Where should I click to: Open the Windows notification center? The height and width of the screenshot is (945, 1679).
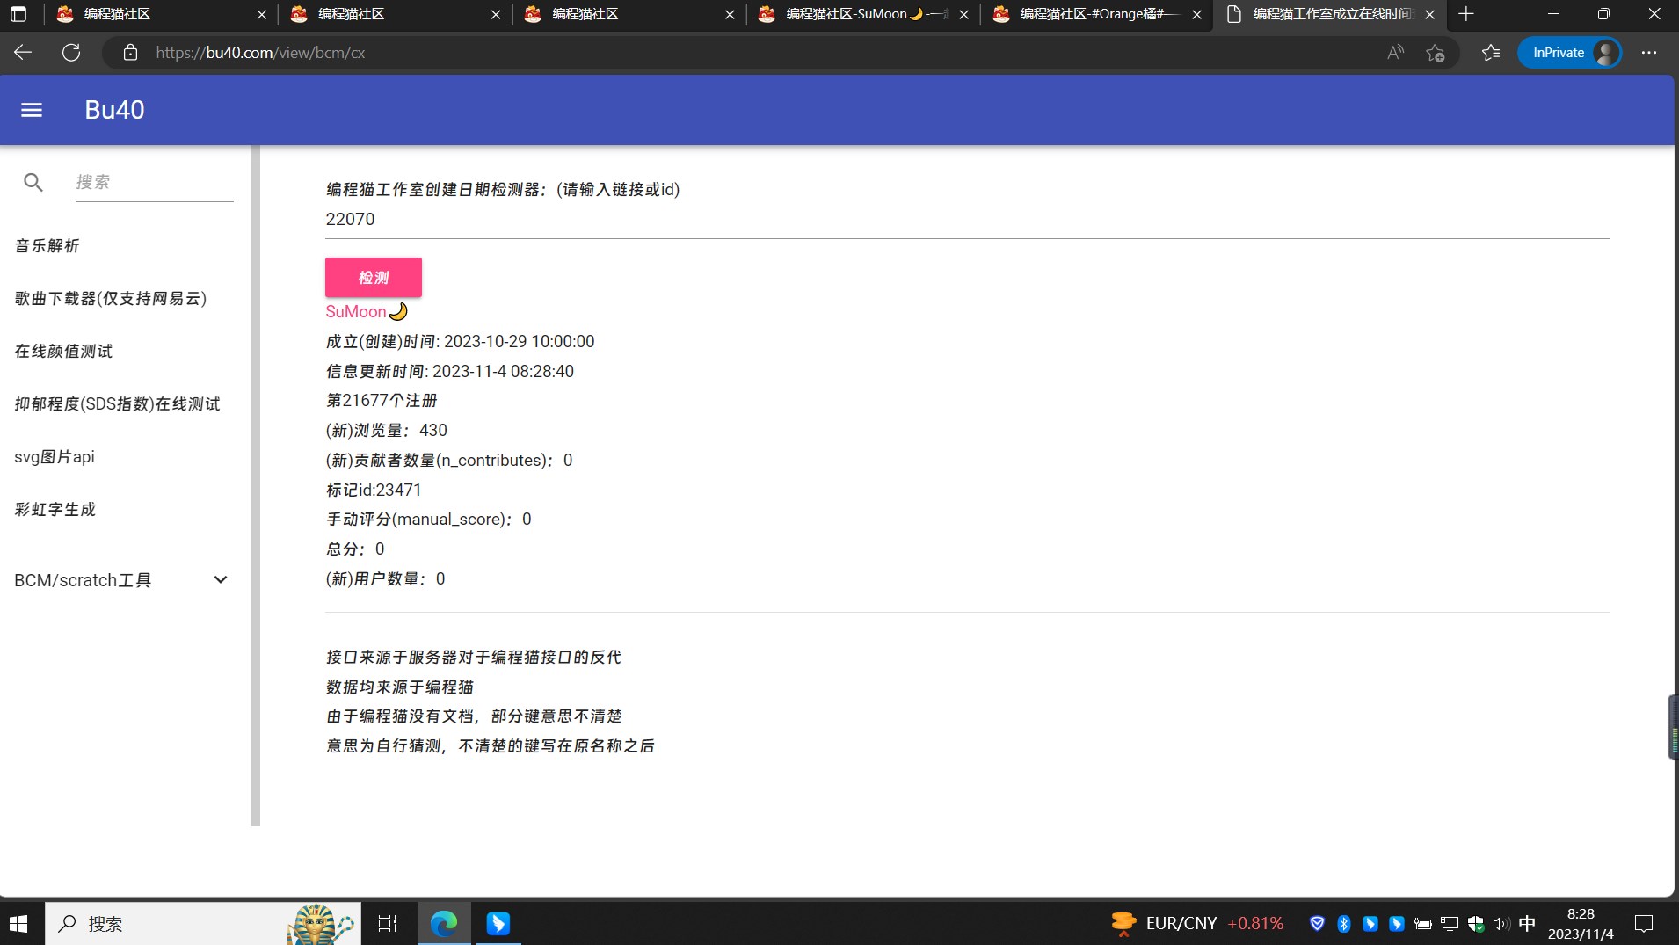pyautogui.click(x=1644, y=924)
